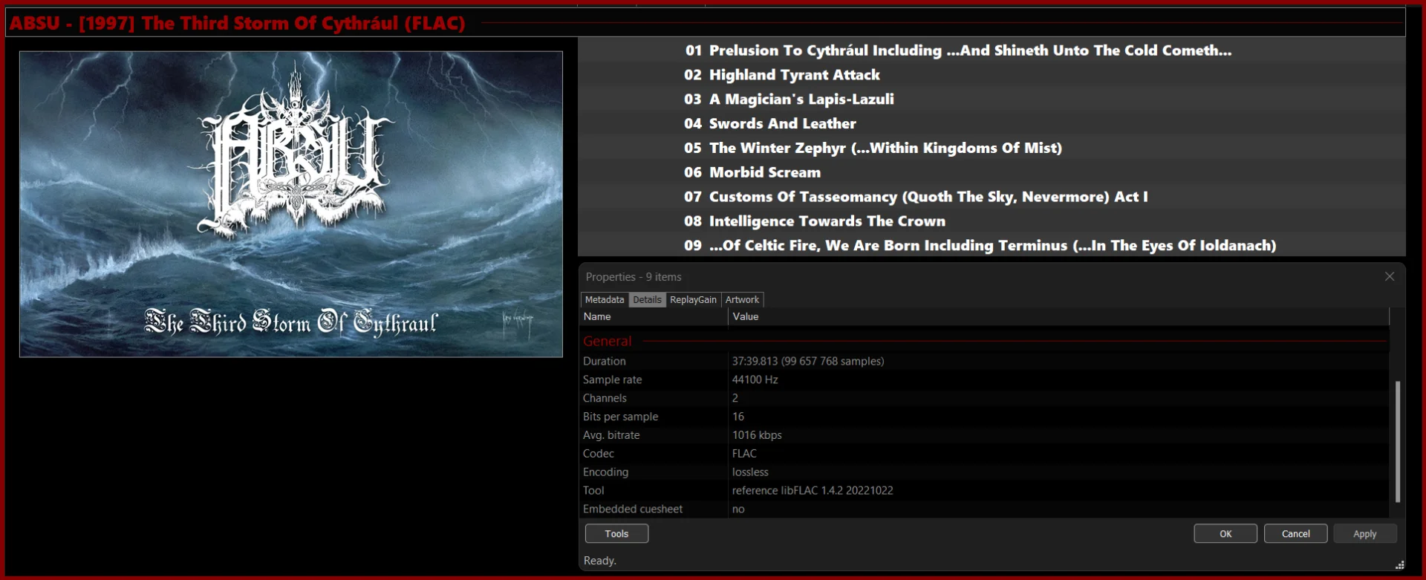The image size is (1426, 580).
Task: Open the Details tab
Action: (647, 300)
